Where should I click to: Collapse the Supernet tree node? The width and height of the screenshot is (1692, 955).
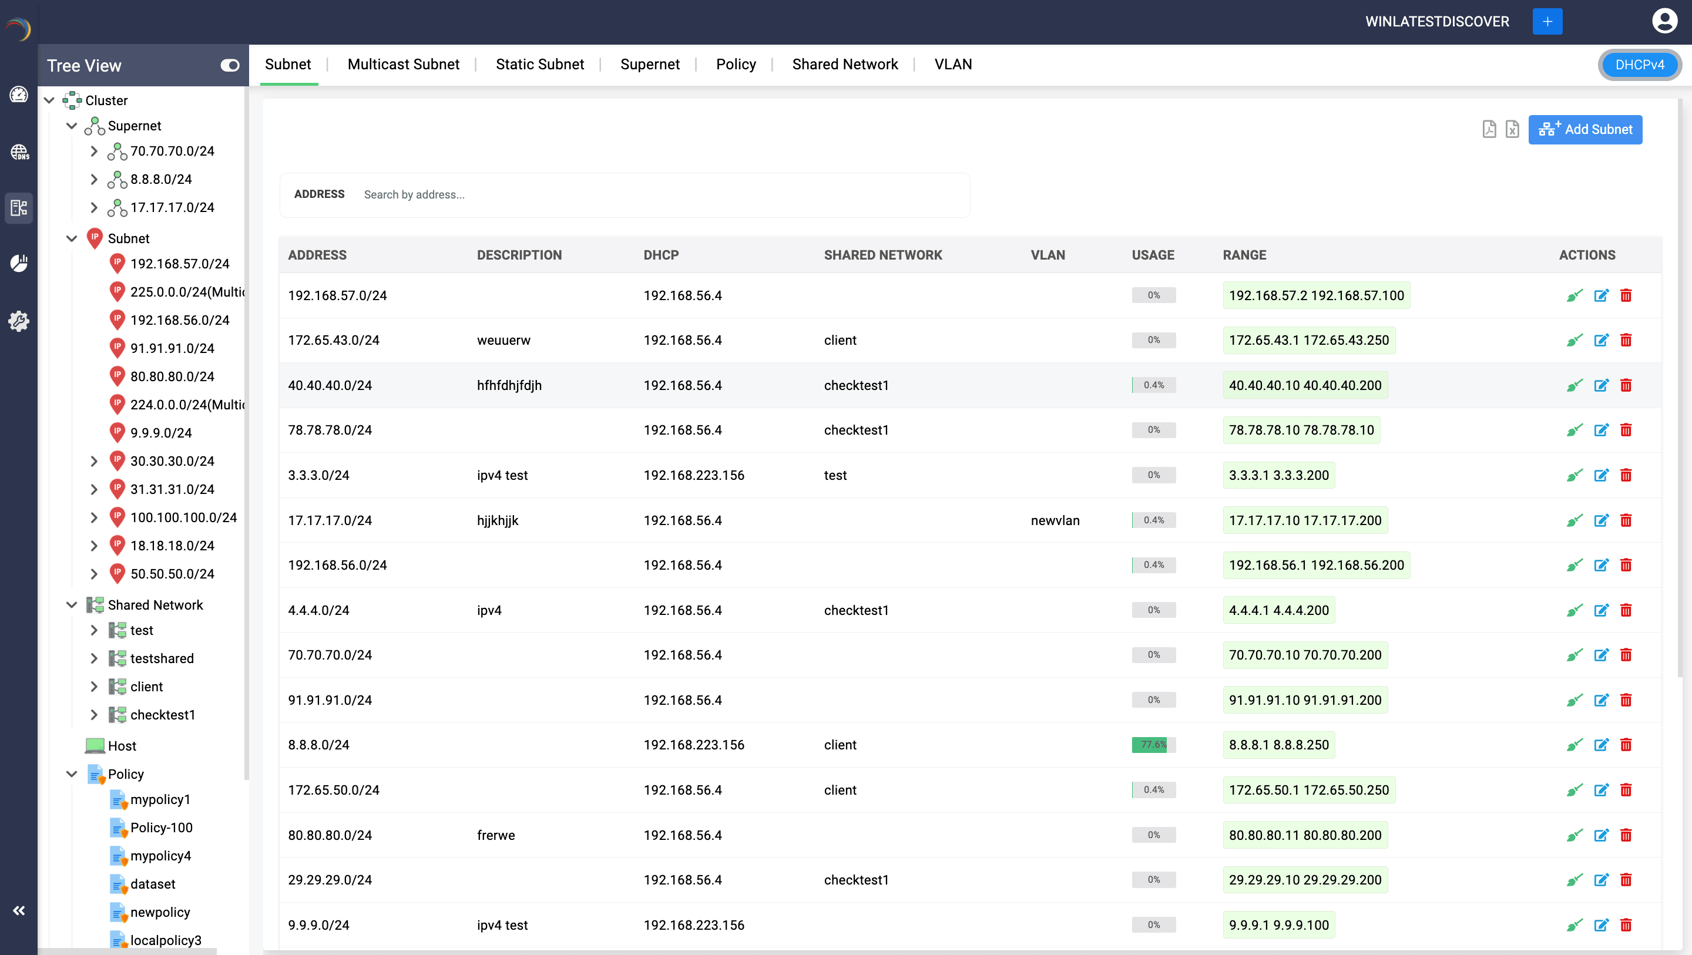72,126
